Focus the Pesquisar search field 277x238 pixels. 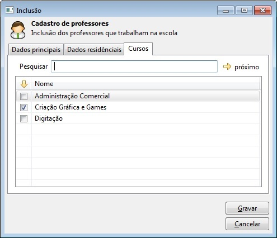pos(134,66)
